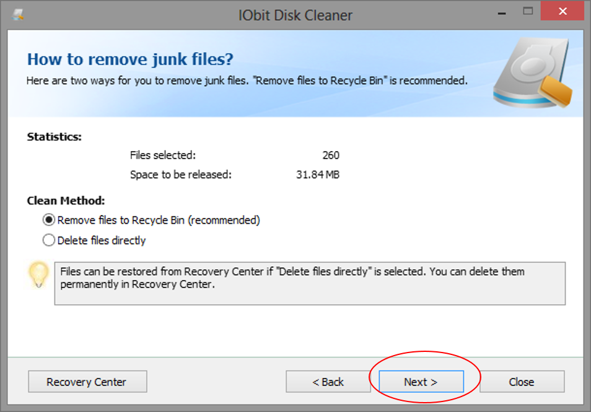Open the Recovery Center
This screenshot has height=412, width=591.
tap(87, 382)
